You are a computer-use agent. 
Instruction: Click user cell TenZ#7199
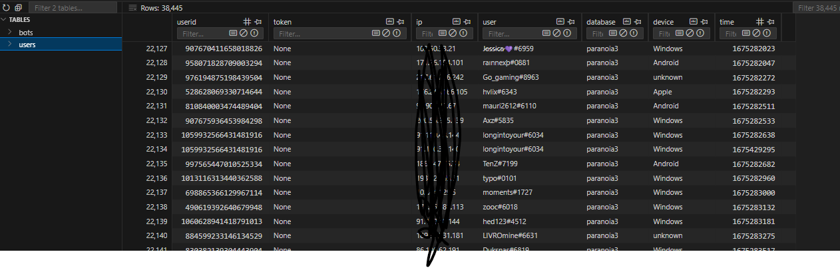[501, 164]
